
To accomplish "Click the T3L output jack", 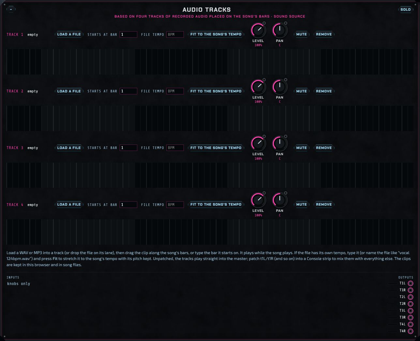I will pos(411,311).
